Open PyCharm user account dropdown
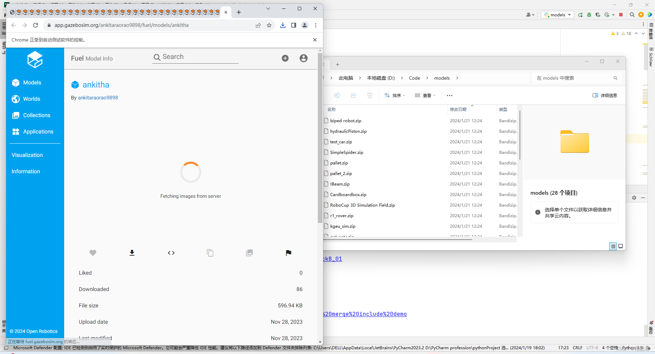The width and height of the screenshot is (655, 354). (530, 15)
